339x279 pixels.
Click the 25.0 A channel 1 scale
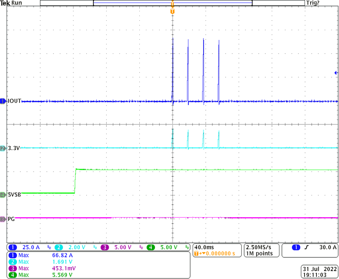(31, 247)
